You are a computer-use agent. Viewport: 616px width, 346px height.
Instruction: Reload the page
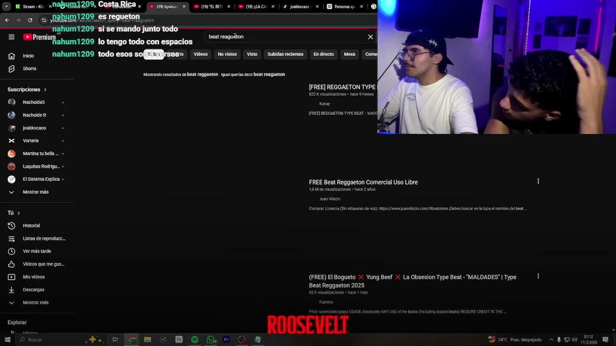30,20
